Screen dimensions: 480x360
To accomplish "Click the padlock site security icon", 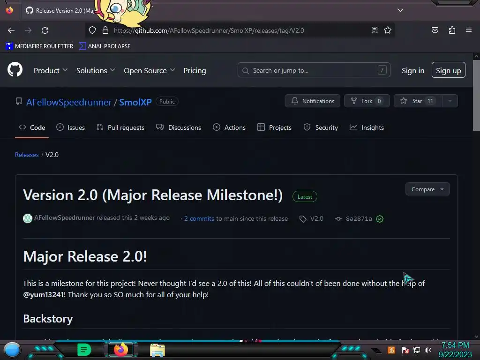I will pos(105,30).
